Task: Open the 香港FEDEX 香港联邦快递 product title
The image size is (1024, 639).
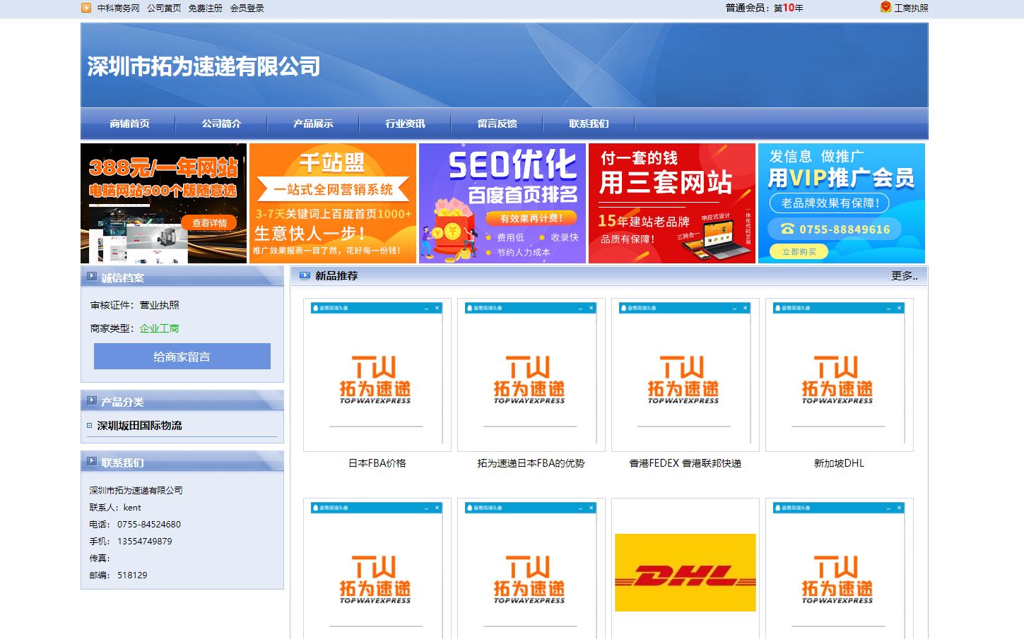Action: point(685,463)
